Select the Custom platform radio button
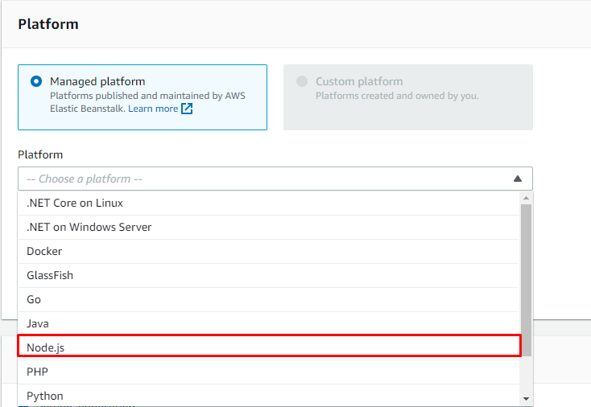 coord(302,81)
